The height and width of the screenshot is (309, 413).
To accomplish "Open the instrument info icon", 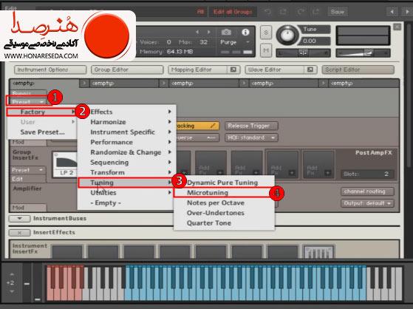I will [x=245, y=33].
